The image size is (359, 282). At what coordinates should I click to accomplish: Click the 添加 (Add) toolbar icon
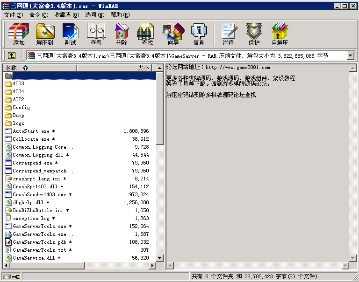click(x=19, y=34)
